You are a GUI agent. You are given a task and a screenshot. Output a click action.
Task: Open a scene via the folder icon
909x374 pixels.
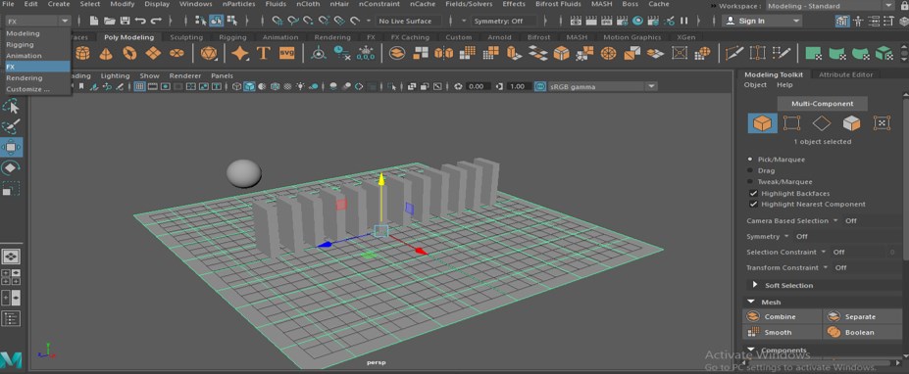[x=109, y=21]
